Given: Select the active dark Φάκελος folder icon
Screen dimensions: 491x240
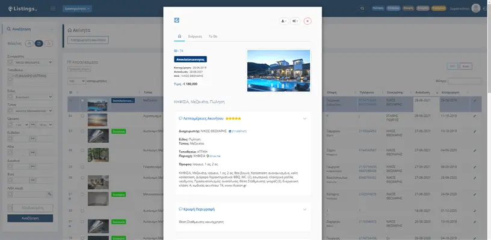Looking at the screenshot, I should (x=39, y=44).
